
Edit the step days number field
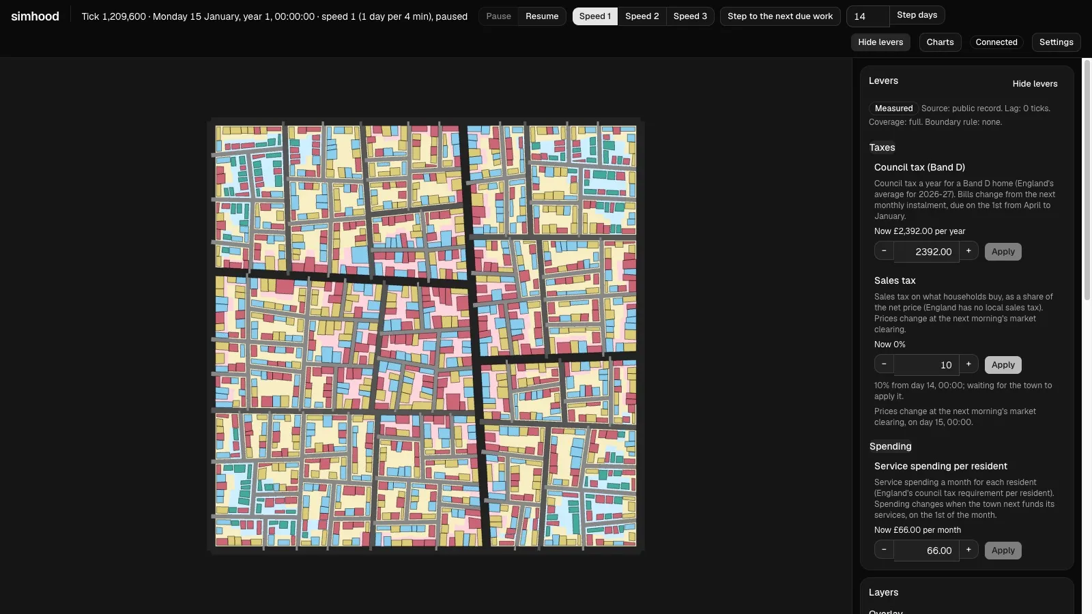point(867,16)
